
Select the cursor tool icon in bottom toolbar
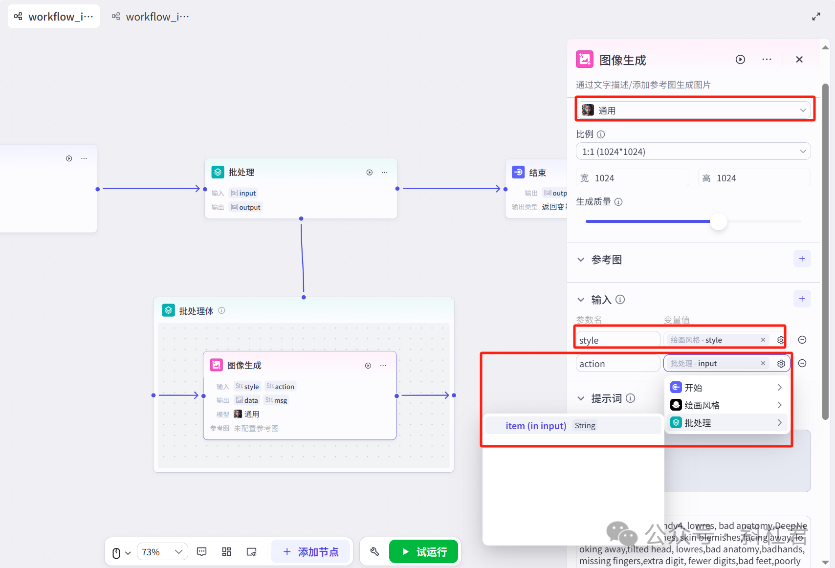(116, 551)
